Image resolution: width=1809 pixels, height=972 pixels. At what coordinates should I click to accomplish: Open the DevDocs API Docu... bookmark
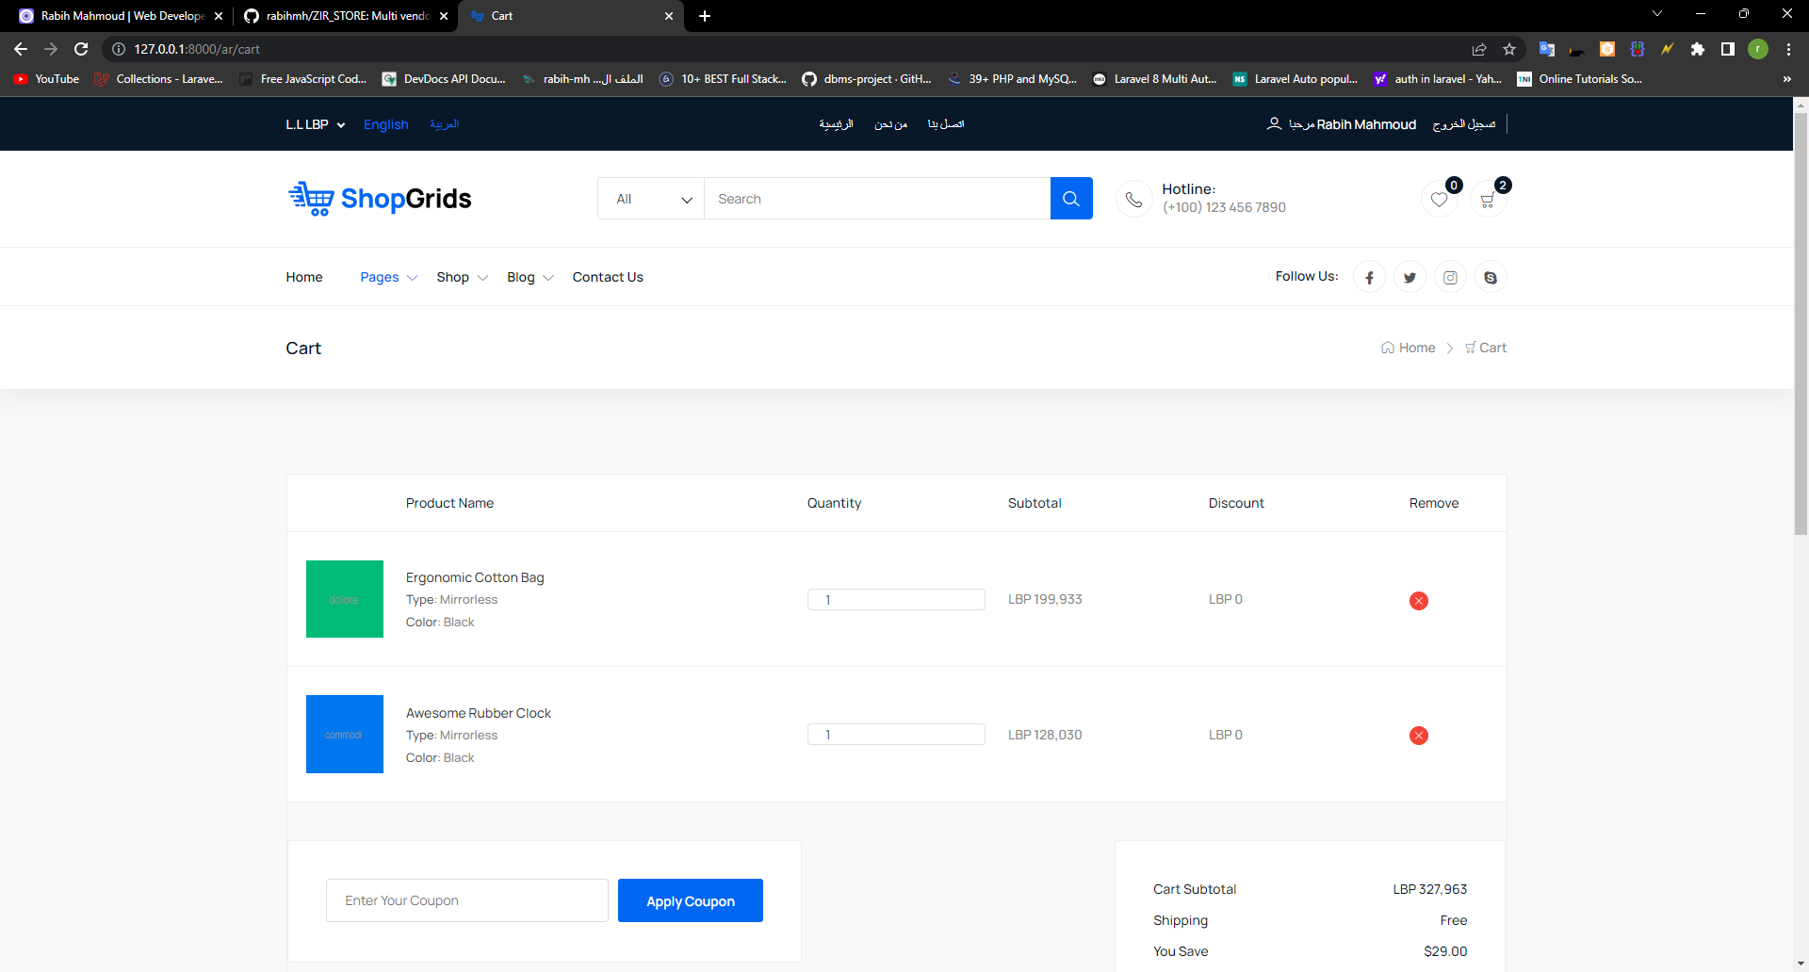[444, 79]
